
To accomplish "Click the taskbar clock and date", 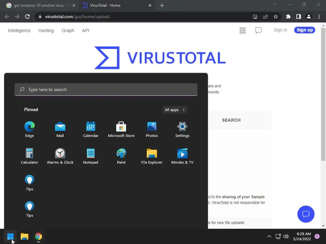I will pyautogui.click(x=302, y=236).
